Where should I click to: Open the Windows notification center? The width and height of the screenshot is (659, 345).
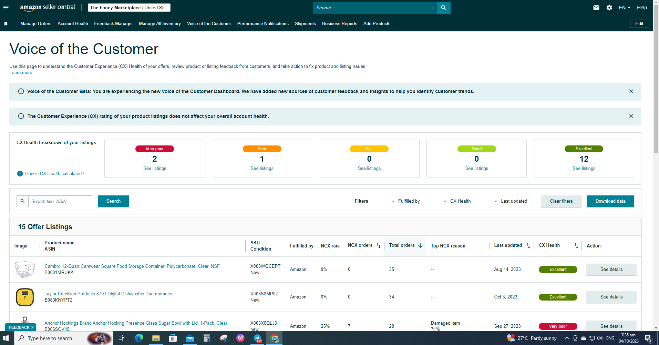[648, 338]
